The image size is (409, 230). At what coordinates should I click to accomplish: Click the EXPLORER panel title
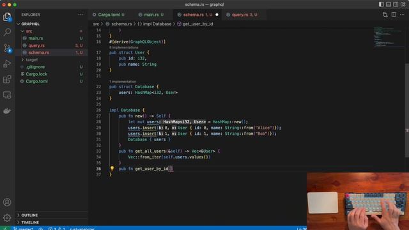pyautogui.click(x=31, y=15)
